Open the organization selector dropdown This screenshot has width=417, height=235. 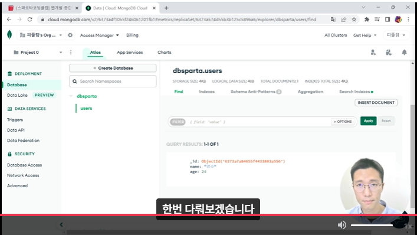pos(41,35)
